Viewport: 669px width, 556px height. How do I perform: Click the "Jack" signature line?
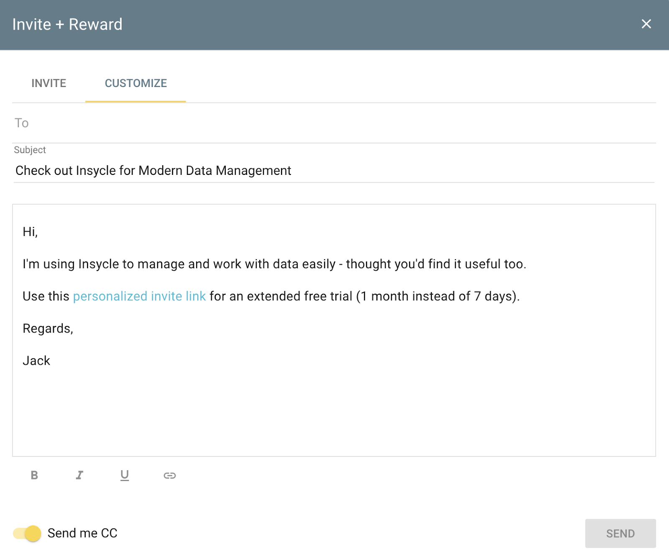[36, 361]
